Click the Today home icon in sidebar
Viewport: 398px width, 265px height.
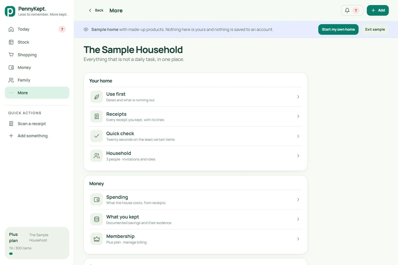click(x=11, y=29)
